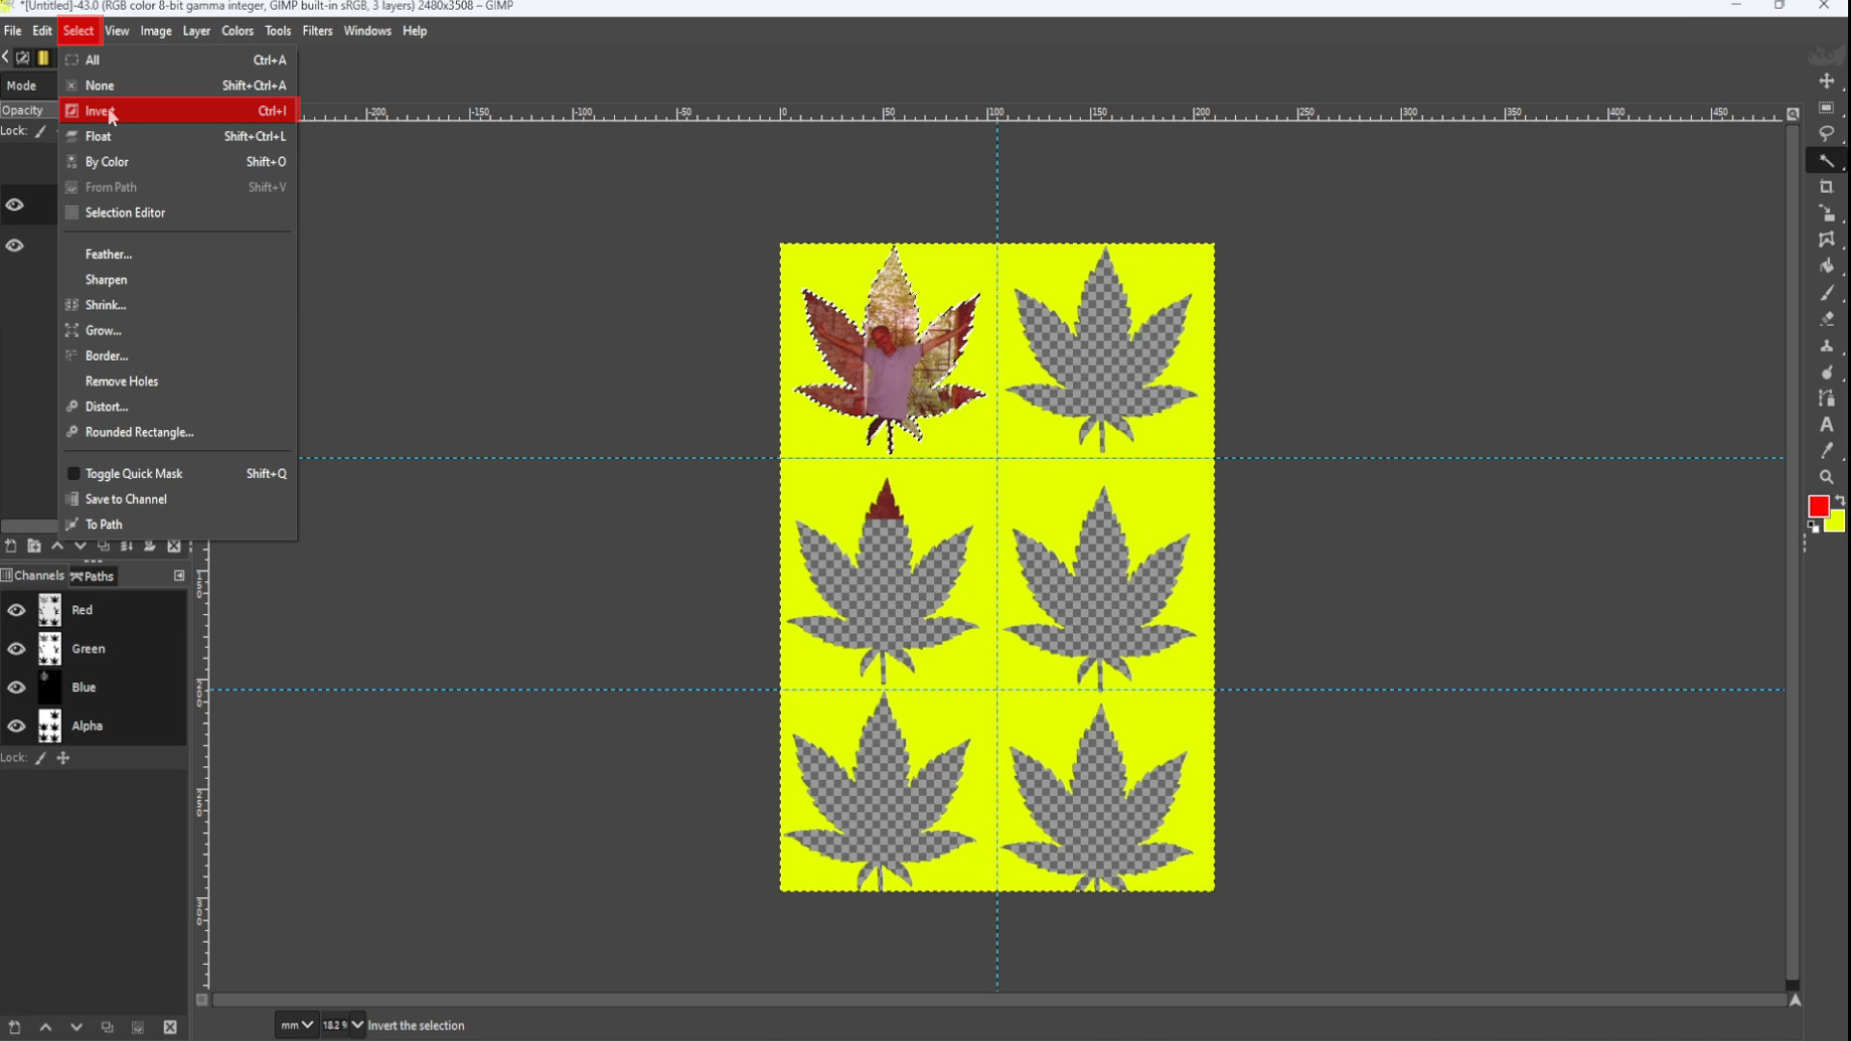Select the Unified Transform tool
This screenshot has width=1851, height=1041.
[x=1826, y=213]
